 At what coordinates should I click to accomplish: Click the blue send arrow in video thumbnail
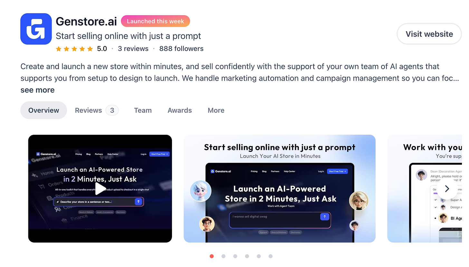(x=139, y=202)
